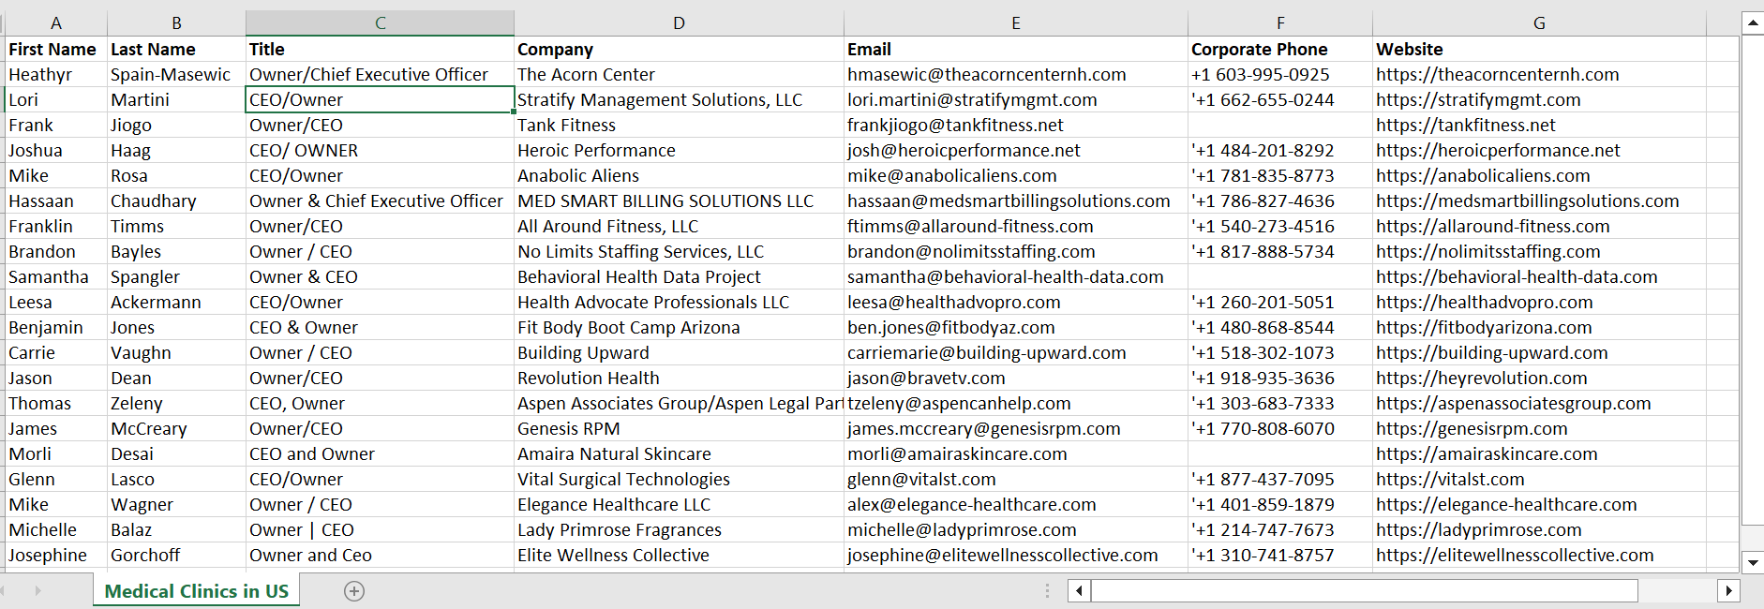Image resolution: width=1764 pixels, height=609 pixels.
Task: Click phone number +1 786-827-4636
Action: [x=1280, y=201]
